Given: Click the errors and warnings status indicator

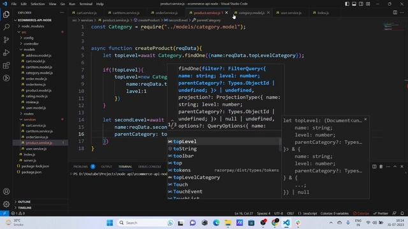Looking at the screenshot, I should click(x=18, y=214).
